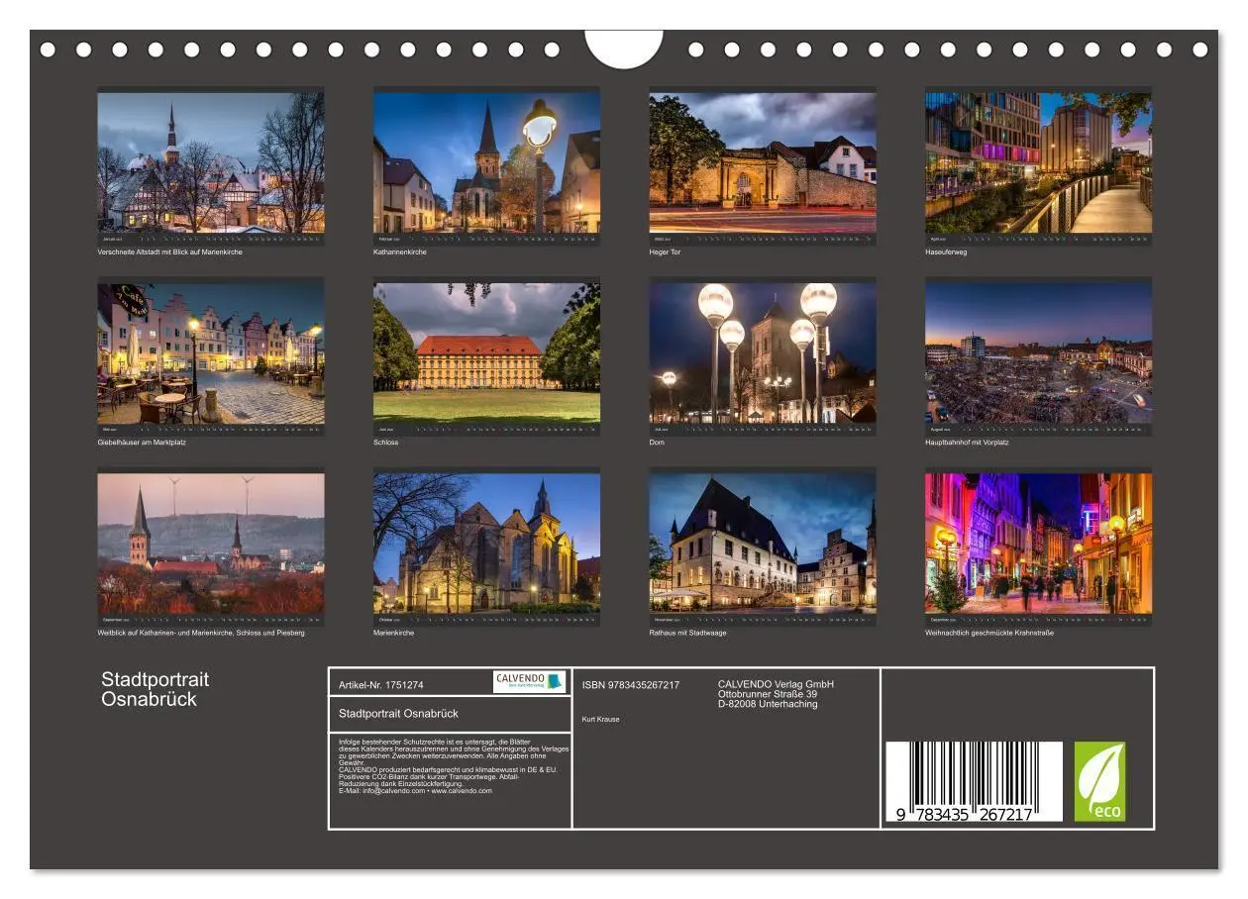Click the 'Katharinenkirche' caption
The image size is (1248, 899).
pyautogui.click(x=400, y=252)
